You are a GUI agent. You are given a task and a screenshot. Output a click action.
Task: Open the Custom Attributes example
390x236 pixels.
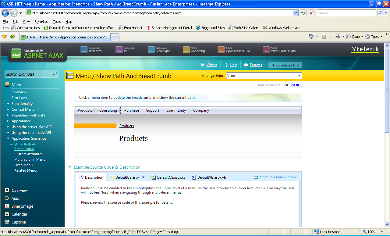click(28, 154)
